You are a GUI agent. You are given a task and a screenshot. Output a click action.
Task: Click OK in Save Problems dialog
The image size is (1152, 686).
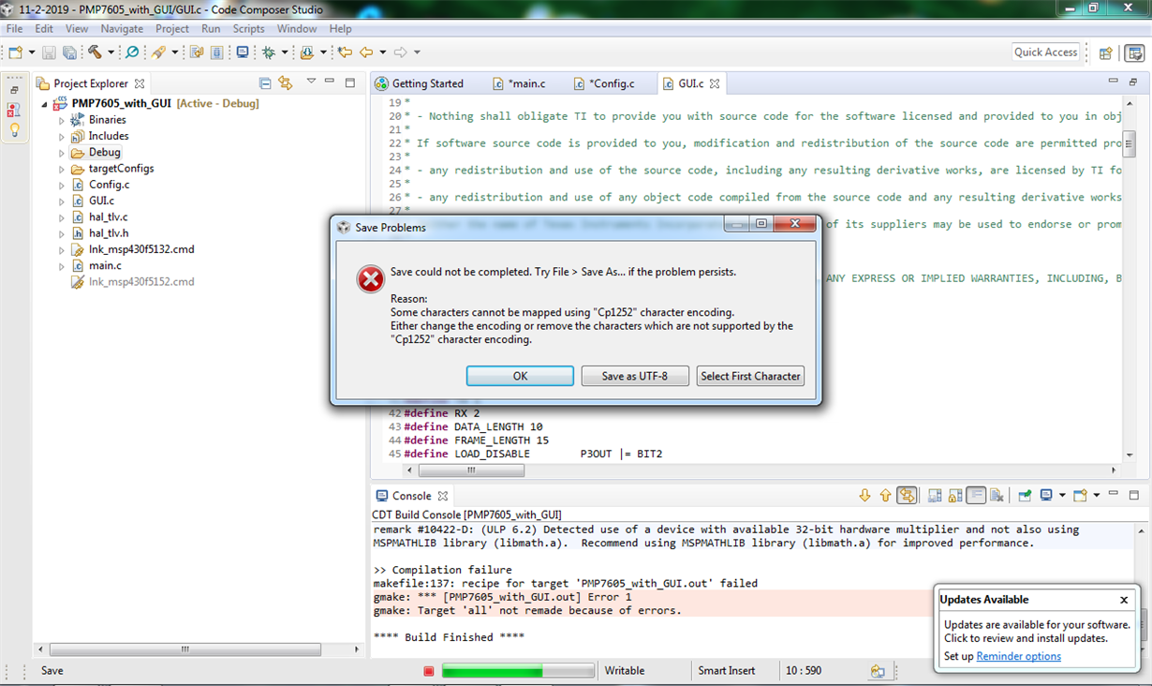point(520,376)
